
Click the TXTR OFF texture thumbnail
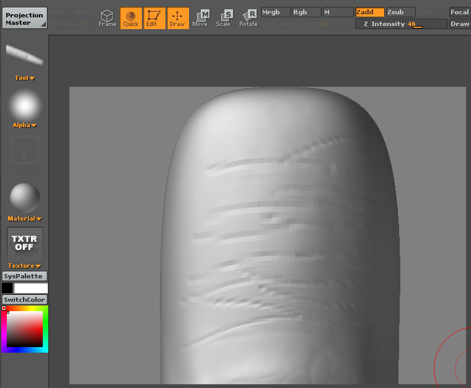click(25, 244)
